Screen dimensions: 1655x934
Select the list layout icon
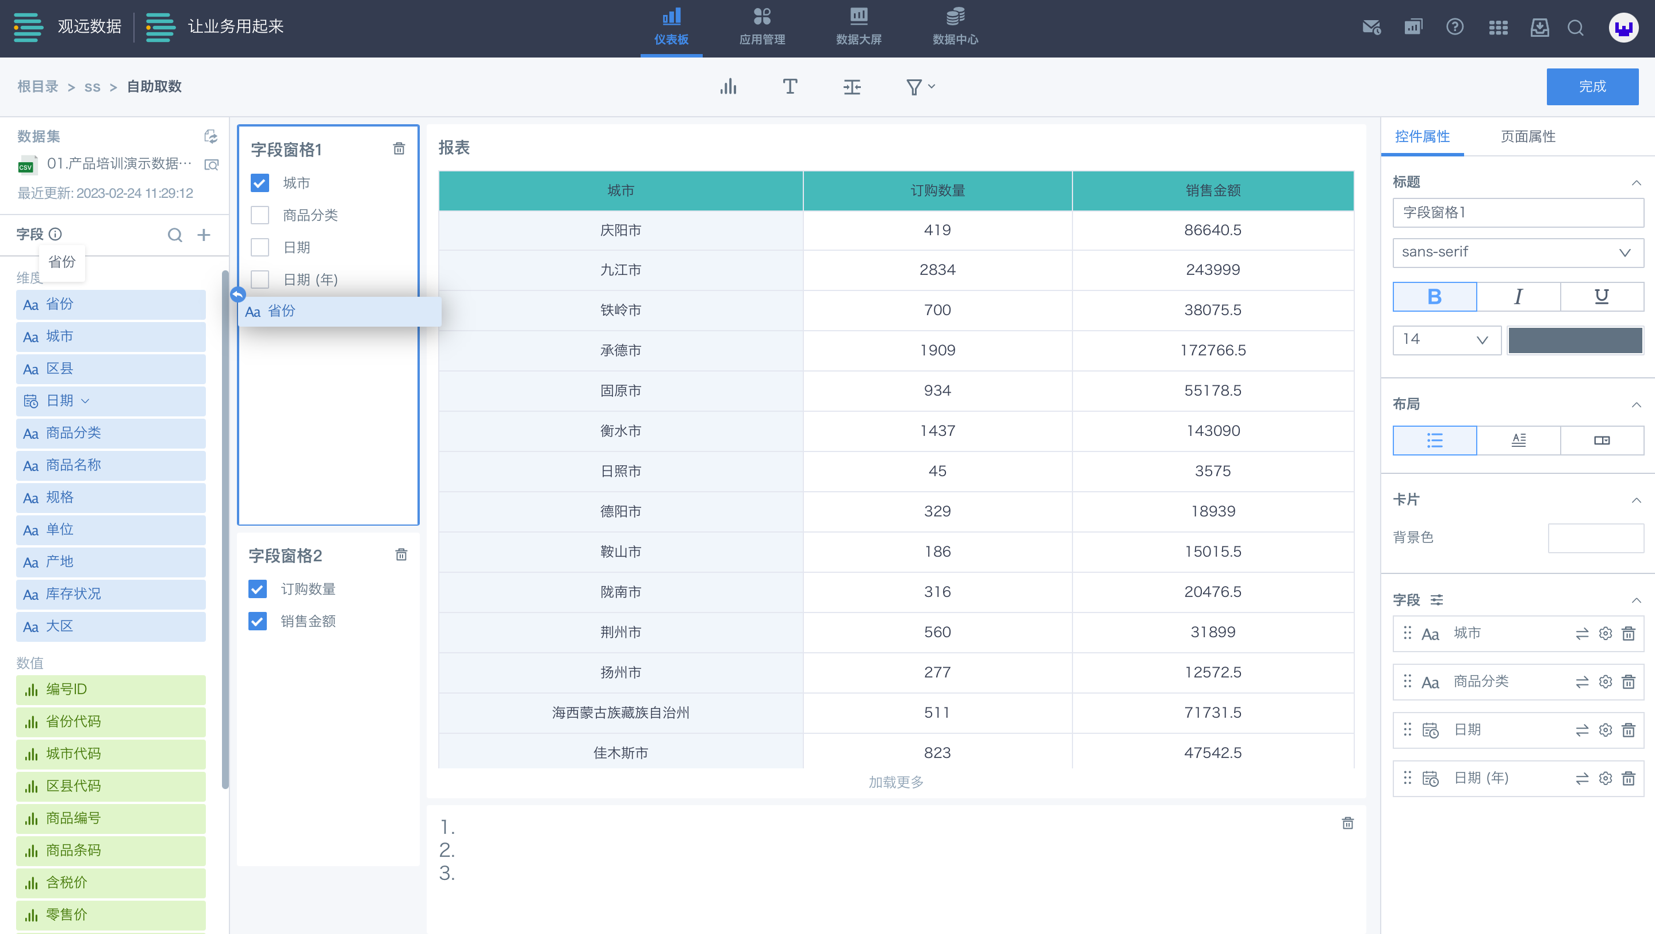[1434, 440]
